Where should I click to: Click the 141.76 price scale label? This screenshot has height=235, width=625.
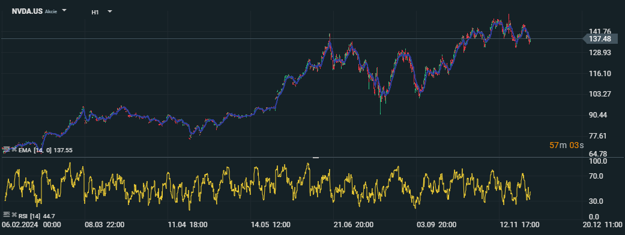[x=600, y=32]
